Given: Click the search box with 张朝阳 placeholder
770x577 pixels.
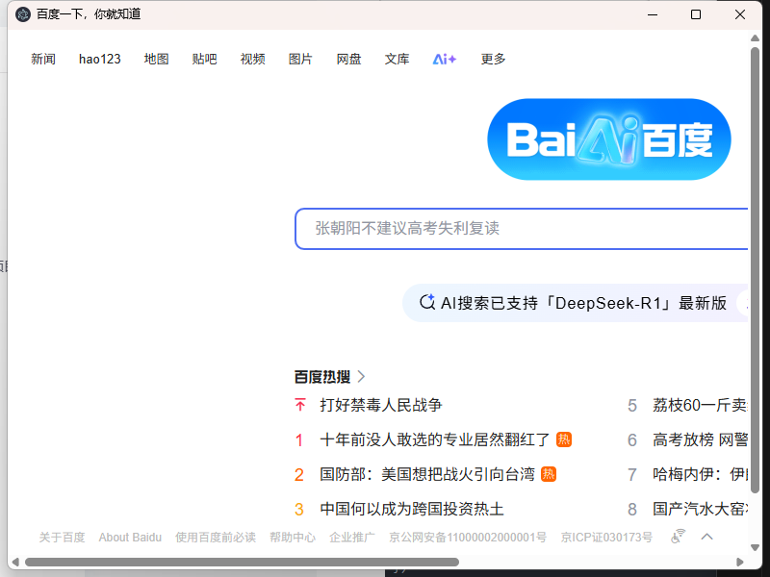Looking at the screenshot, I should click(521, 229).
